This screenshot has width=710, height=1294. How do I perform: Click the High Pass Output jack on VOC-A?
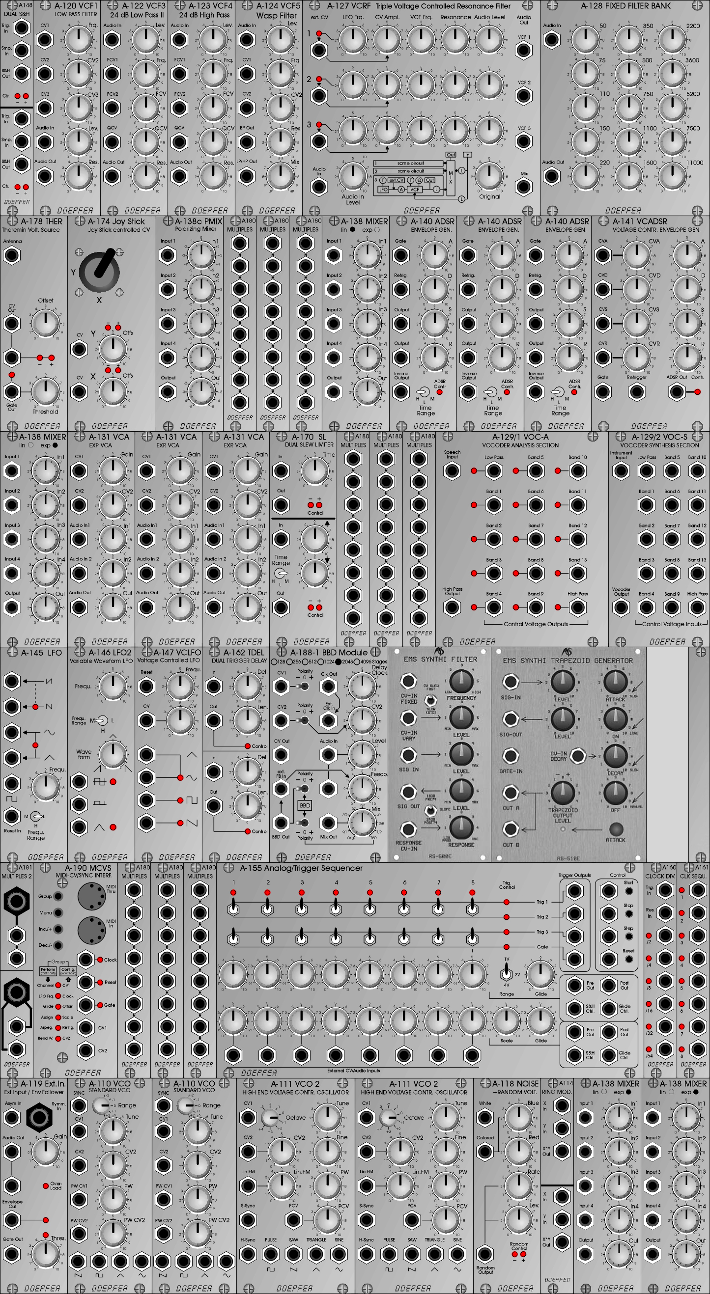452,607
